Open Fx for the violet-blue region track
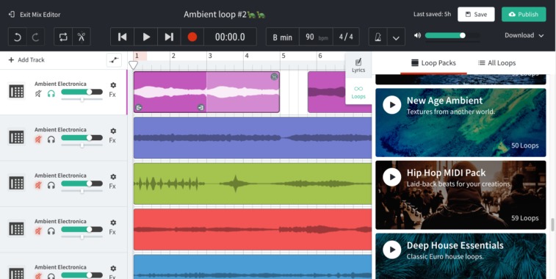The image size is (556, 279). point(112,140)
